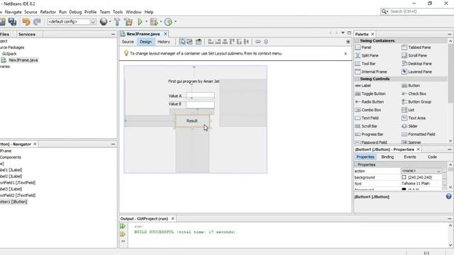Open the default config dropdown
The width and height of the screenshot is (454, 255).
pyautogui.click(x=93, y=22)
